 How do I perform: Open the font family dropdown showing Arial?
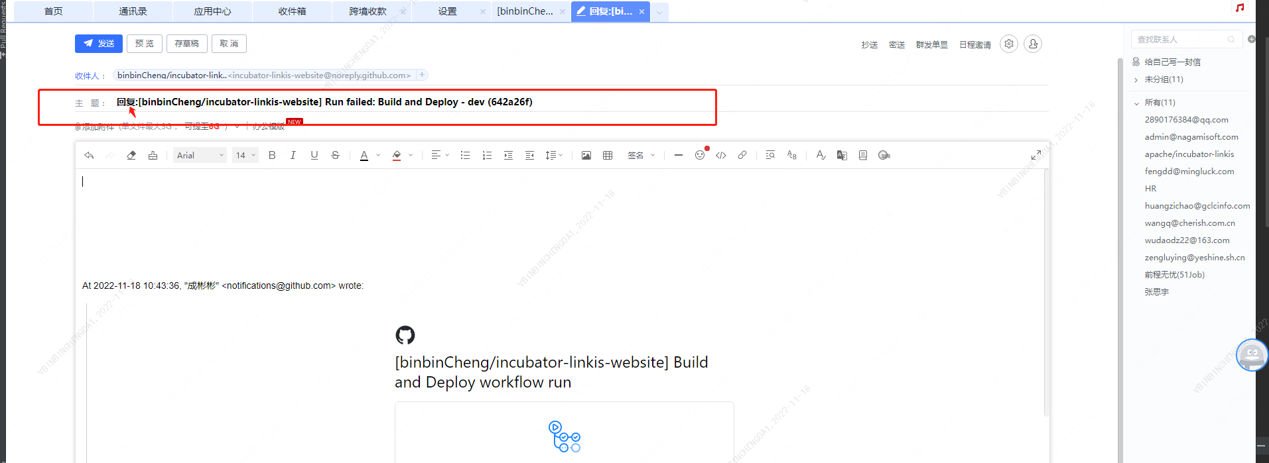pyautogui.click(x=200, y=155)
